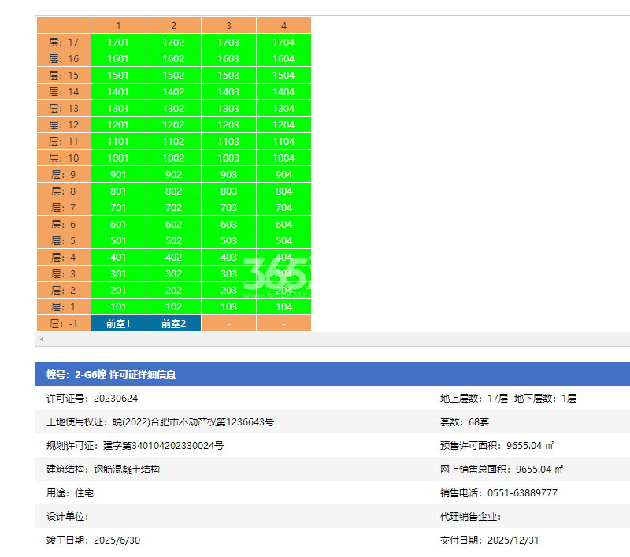Image resolution: width=630 pixels, height=557 pixels.
Task: Choose unit 1503 in the grid
Action: tap(228, 75)
